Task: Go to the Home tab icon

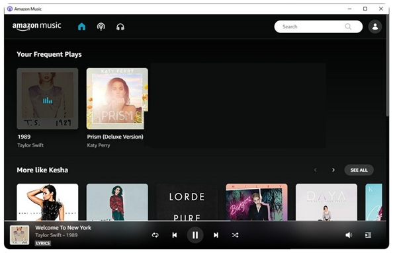Action: tap(81, 26)
